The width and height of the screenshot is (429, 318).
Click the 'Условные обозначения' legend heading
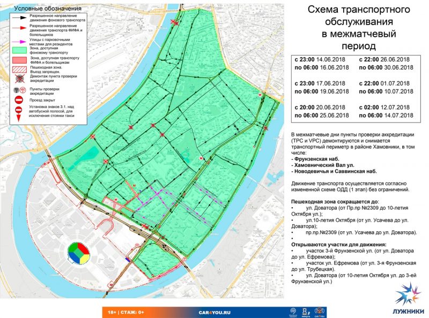pyautogui.click(x=48, y=9)
